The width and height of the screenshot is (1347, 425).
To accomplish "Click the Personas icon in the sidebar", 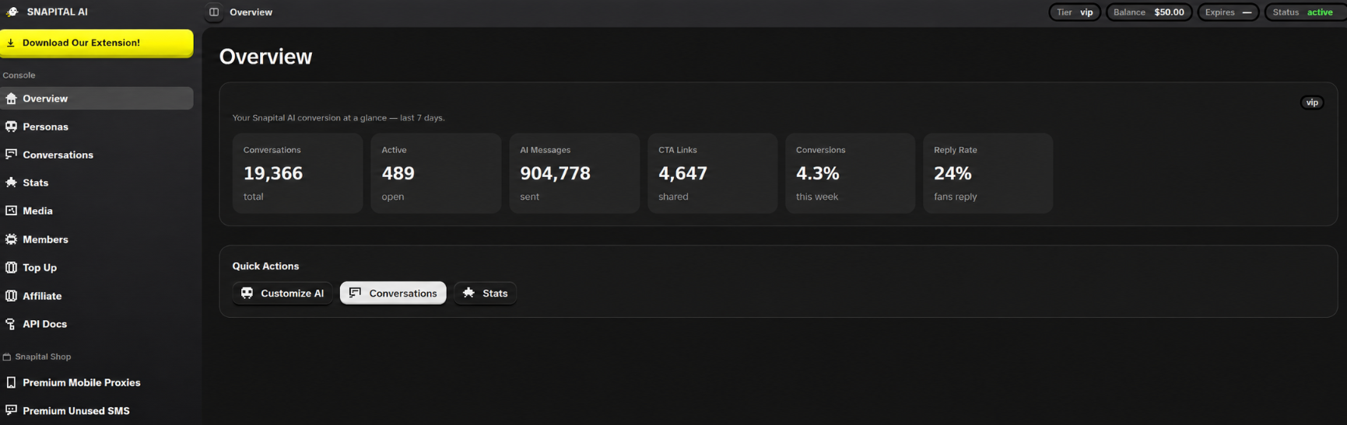I will point(11,127).
